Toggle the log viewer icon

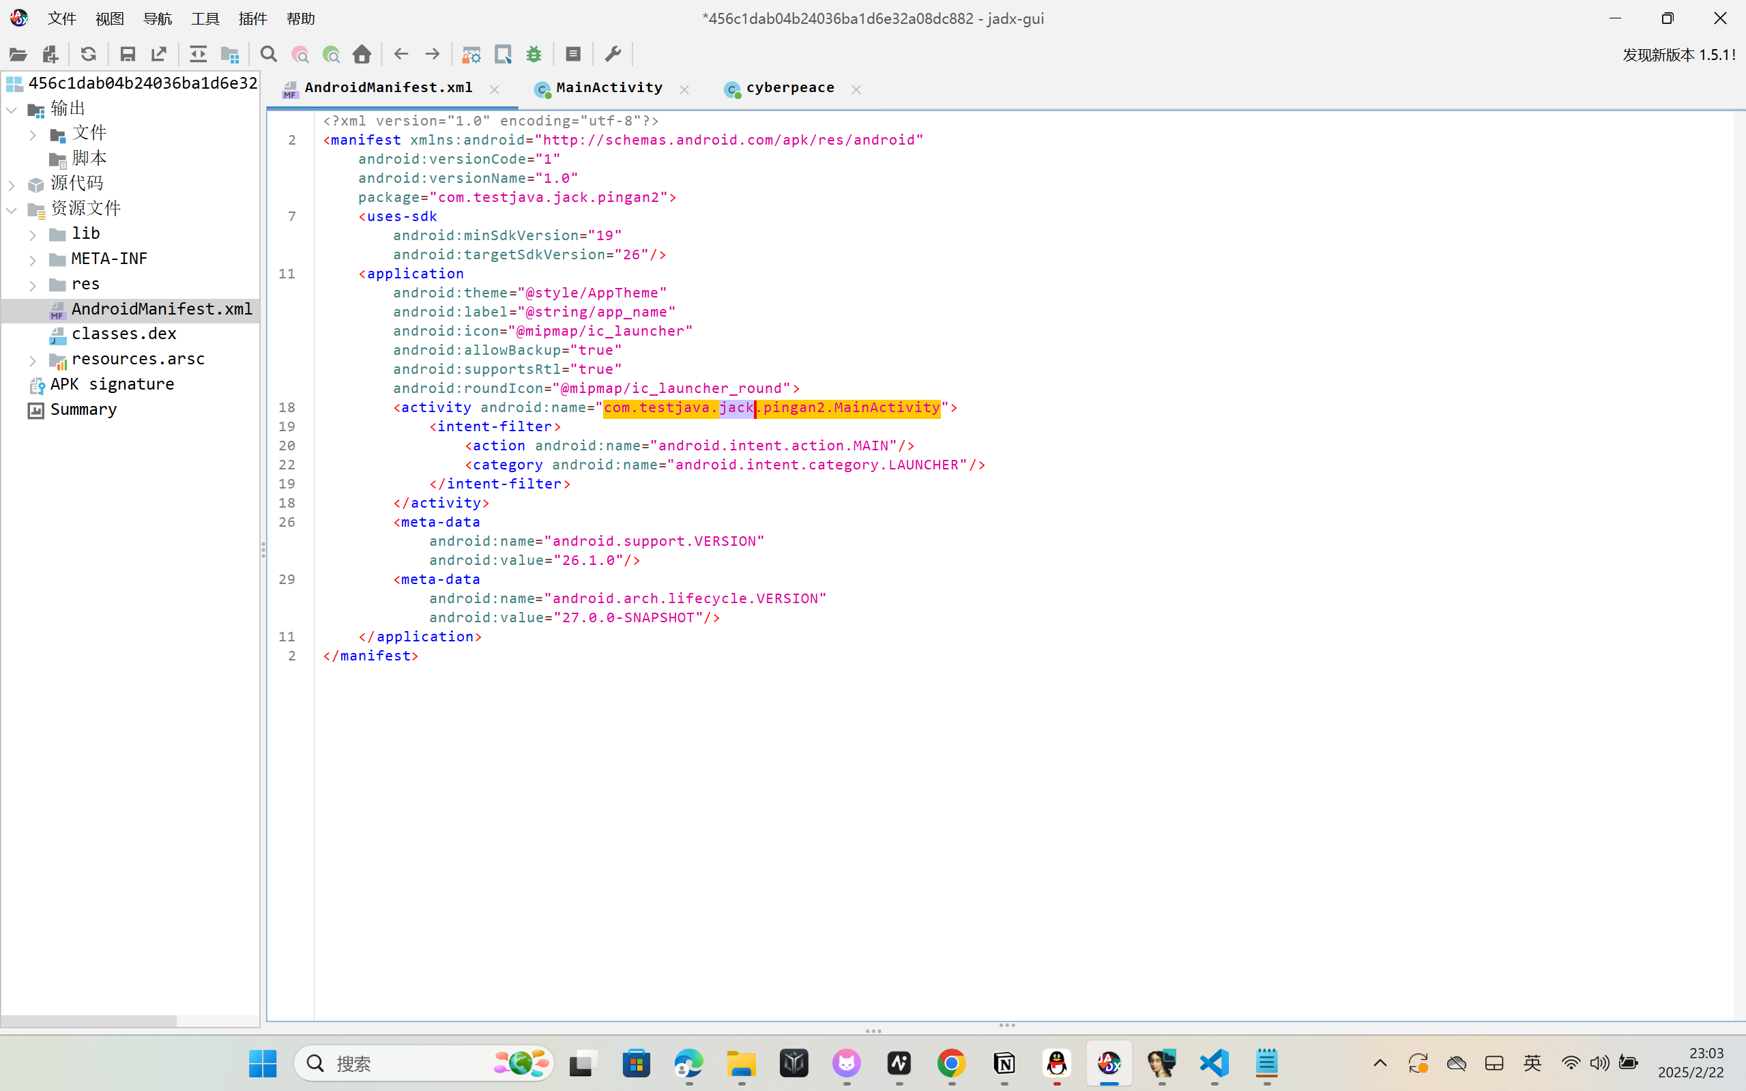[x=573, y=54]
